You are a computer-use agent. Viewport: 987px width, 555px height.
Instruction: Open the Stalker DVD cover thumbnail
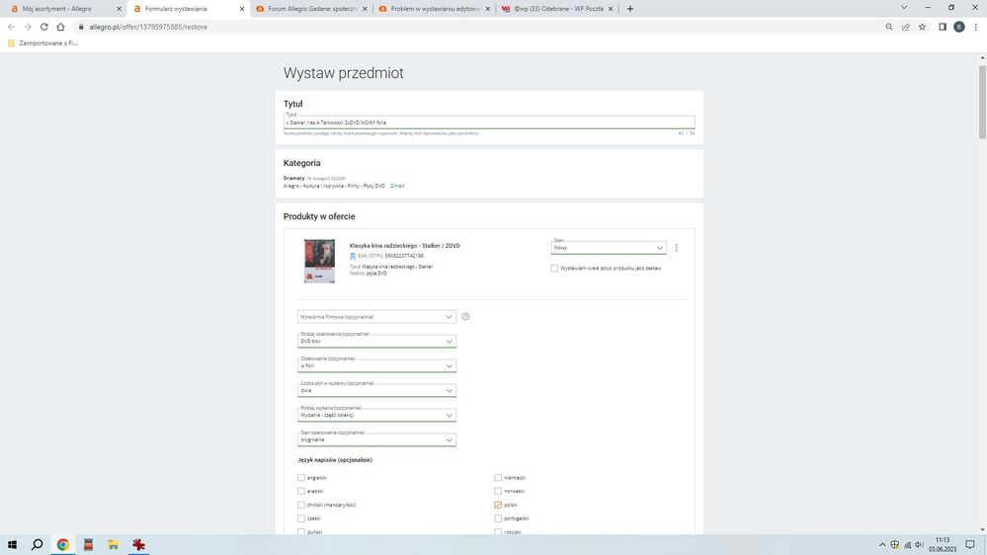click(x=320, y=261)
